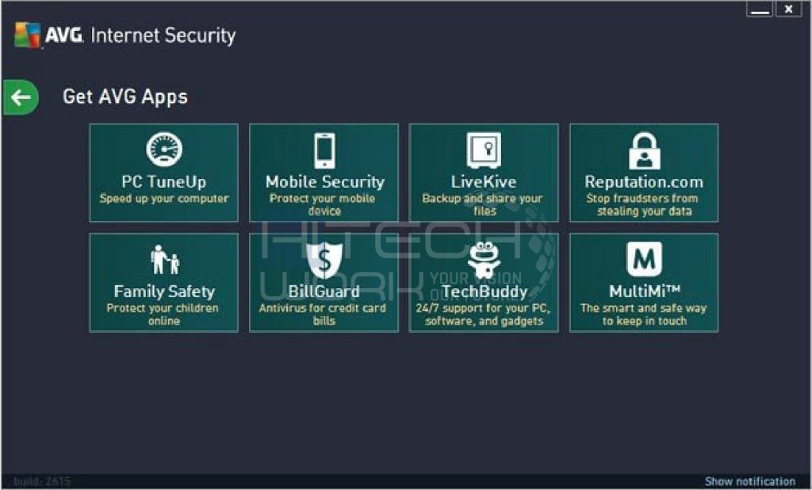Click the Reputation.com padlock icon

[644, 151]
